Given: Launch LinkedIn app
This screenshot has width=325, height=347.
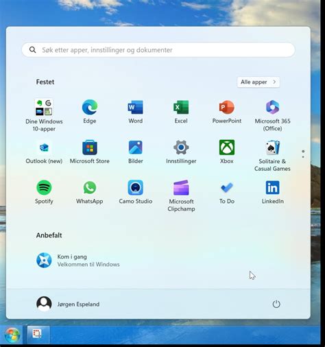Looking at the screenshot, I should (272, 192).
